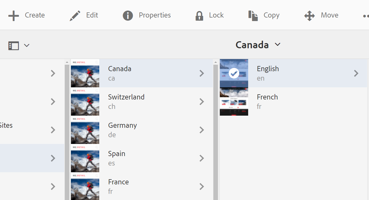Select the Switzerland page thumbnail
This screenshot has height=200, width=369.
click(85, 102)
